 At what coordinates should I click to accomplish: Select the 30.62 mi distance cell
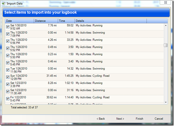tap(51, 97)
